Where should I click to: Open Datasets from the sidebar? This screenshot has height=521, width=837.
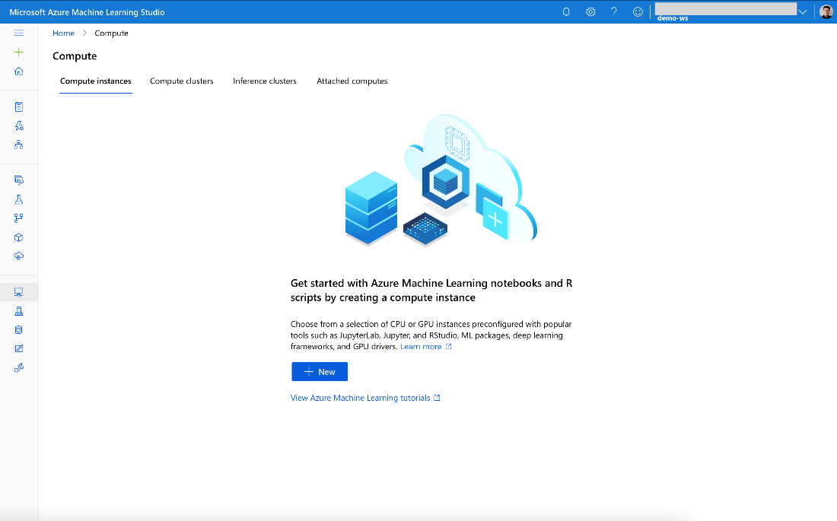click(19, 180)
